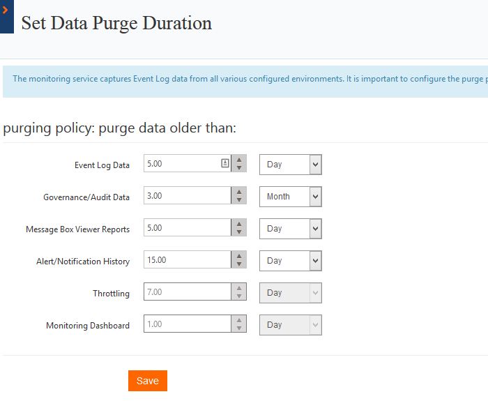Click the Save button
Image resolution: width=488 pixels, height=401 pixels.
click(148, 381)
